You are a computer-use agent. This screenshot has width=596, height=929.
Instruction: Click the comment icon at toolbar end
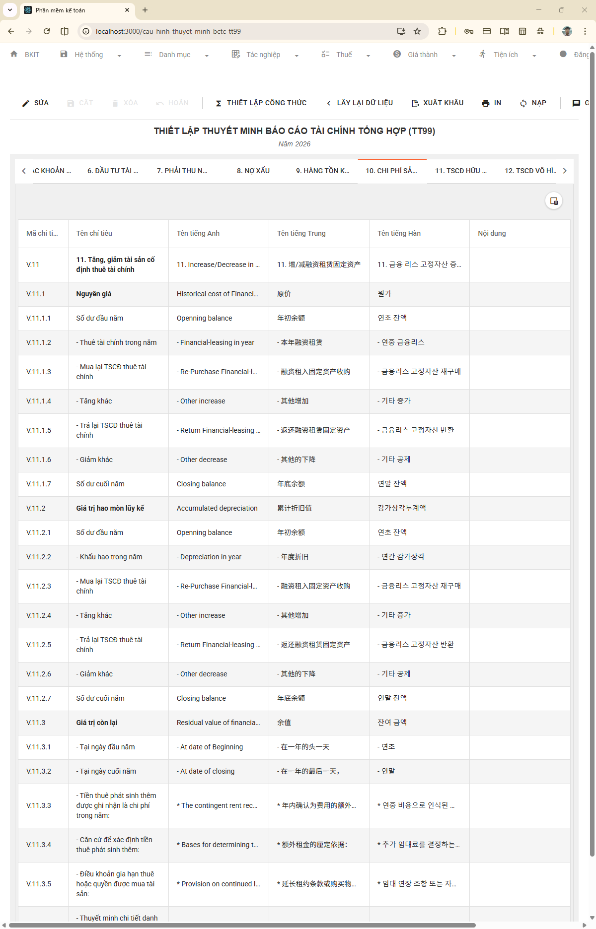[x=576, y=103]
